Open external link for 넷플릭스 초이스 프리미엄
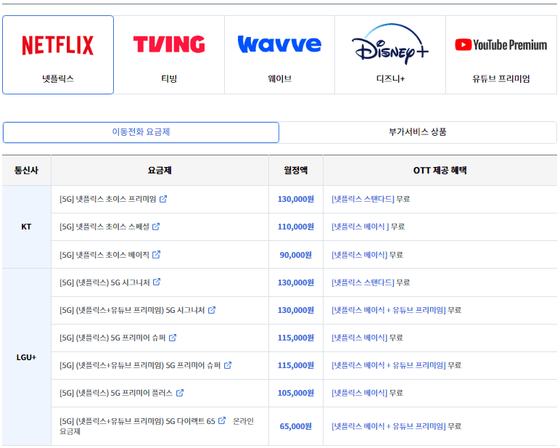 [x=163, y=199]
